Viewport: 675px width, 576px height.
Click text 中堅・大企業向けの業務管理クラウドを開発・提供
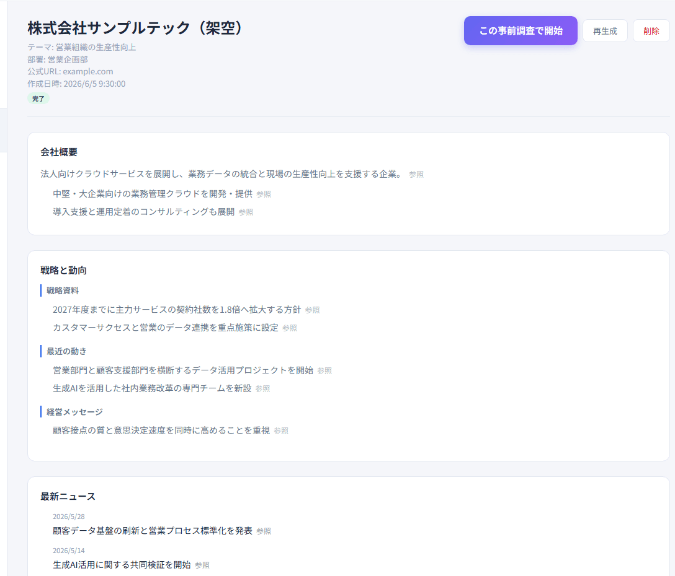153,194
